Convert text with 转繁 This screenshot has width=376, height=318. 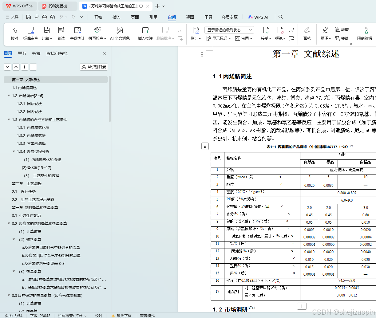click(342, 30)
